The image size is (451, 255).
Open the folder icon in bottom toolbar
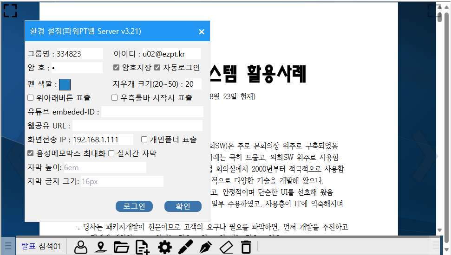click(x=121, y=247)
